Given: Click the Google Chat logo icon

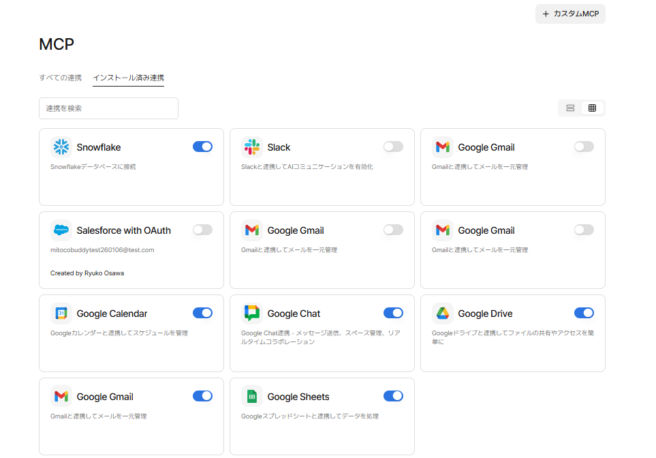Looking at the screenshot, I should point(252,314).
